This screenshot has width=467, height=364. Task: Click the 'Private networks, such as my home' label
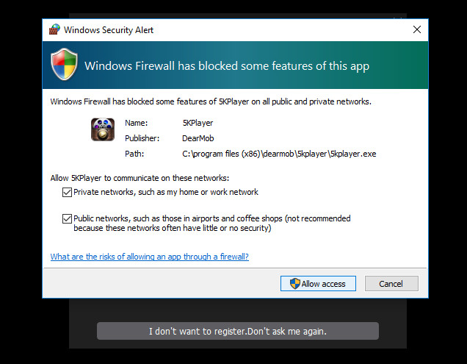click(x=166, y=192)
